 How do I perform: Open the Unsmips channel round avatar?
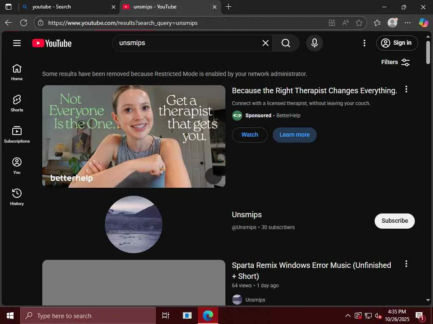tap(134, 224)
